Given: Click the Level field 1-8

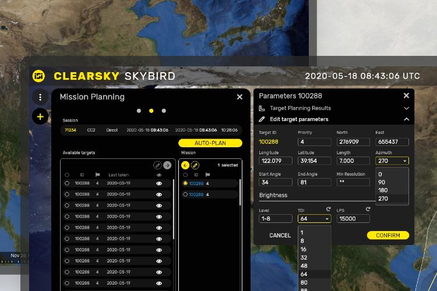Looking at the screenshot, I should (276, 219).
